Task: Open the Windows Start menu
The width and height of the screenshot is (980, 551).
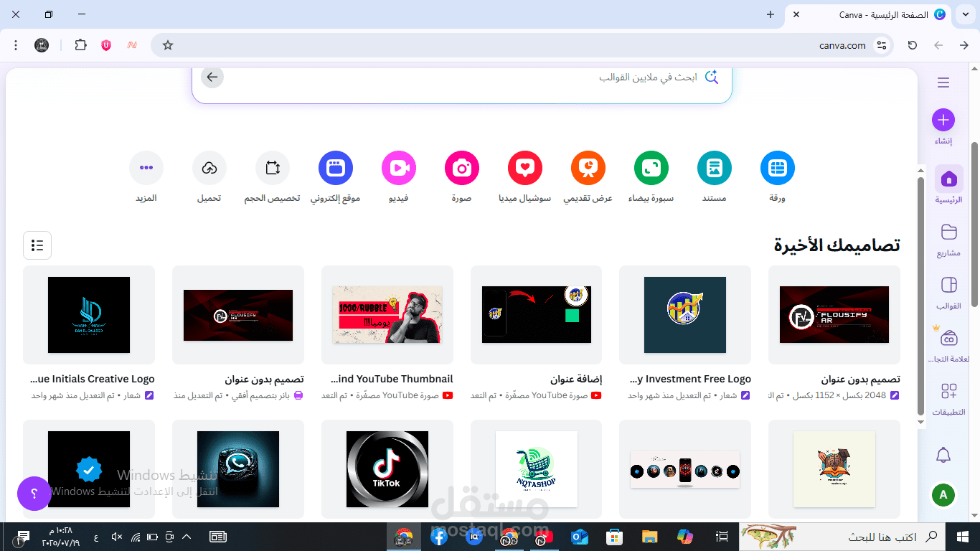Action: [963, 537]
